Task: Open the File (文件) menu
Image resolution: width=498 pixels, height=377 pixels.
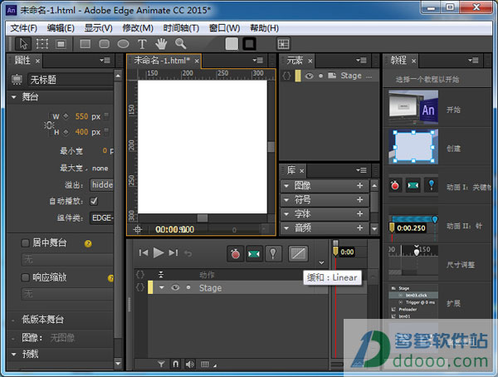Action: 24,28
